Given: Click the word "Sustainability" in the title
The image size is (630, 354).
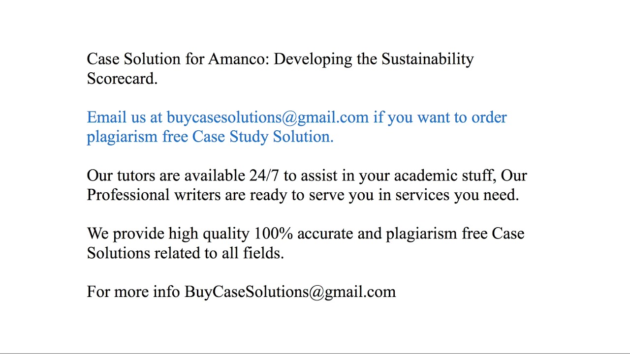Looking at the screenshot, I should [x=427, y=59].
